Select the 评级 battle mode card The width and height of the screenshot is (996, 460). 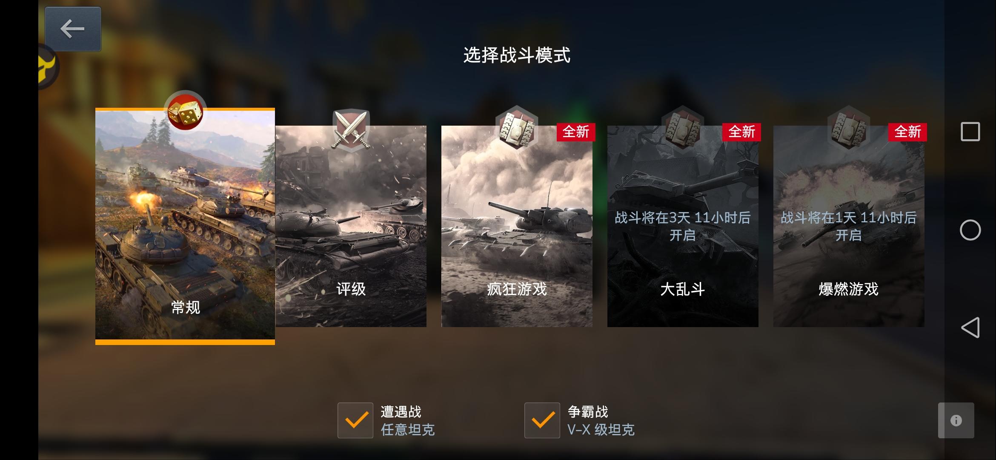pos(351,226)
